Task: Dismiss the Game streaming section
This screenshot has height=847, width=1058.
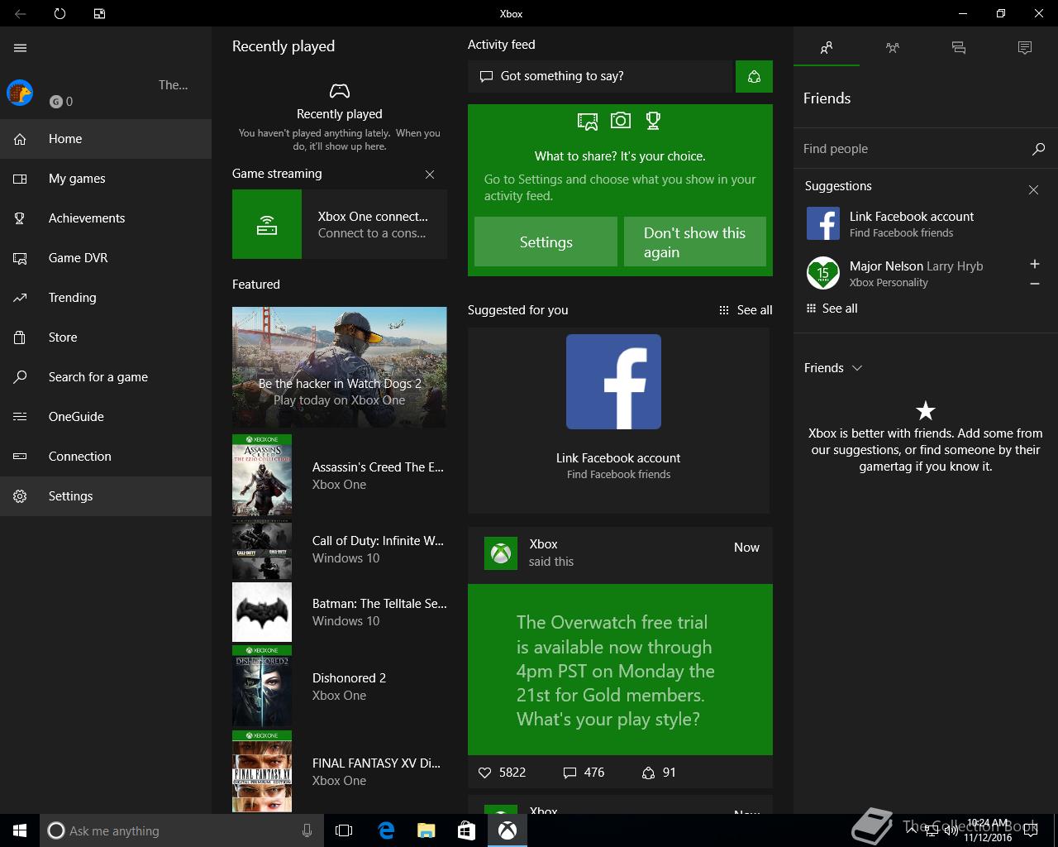Action: click(430, 175)
